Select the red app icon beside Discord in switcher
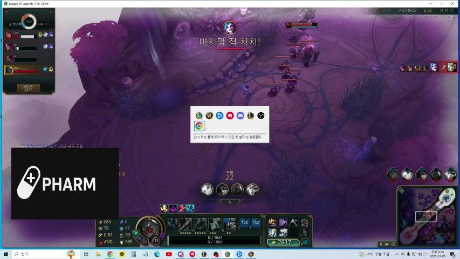The image size is (460, 259). click(230, 115)
